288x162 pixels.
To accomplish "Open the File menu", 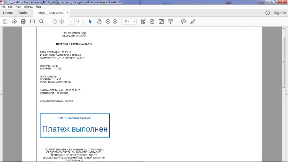I will (x=3, y=7).
